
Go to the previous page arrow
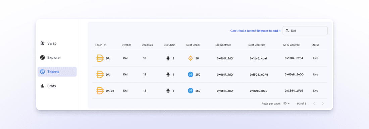pyautogui.click(x=314, y=103)
